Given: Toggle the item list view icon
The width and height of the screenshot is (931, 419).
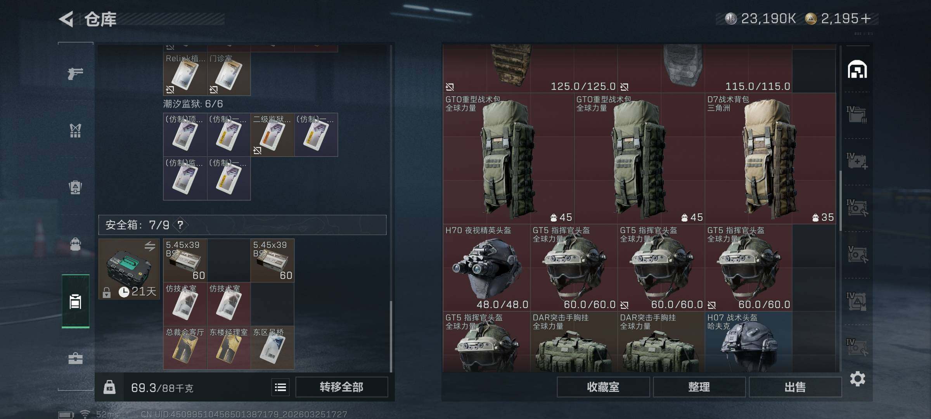Looking at the screenshot, I should (280, 387).
